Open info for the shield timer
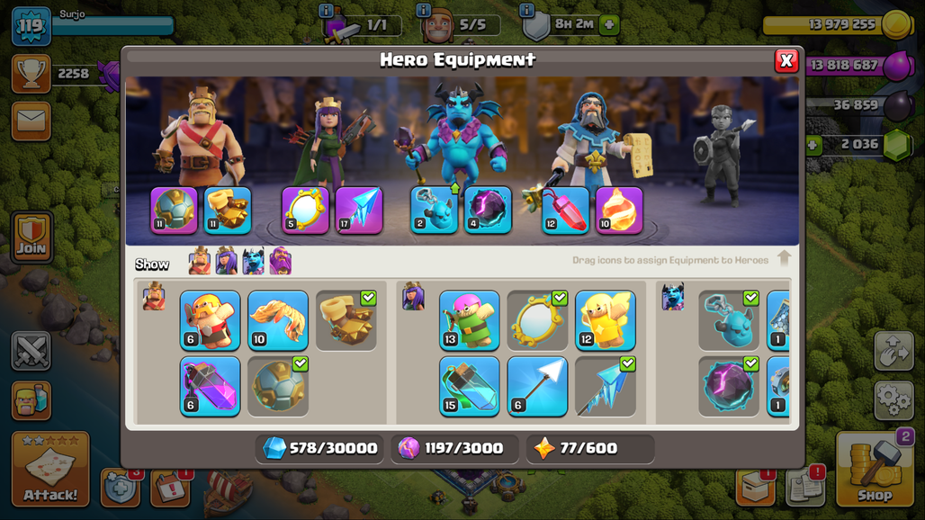This screenshot has width=925, height=520. 526,10
